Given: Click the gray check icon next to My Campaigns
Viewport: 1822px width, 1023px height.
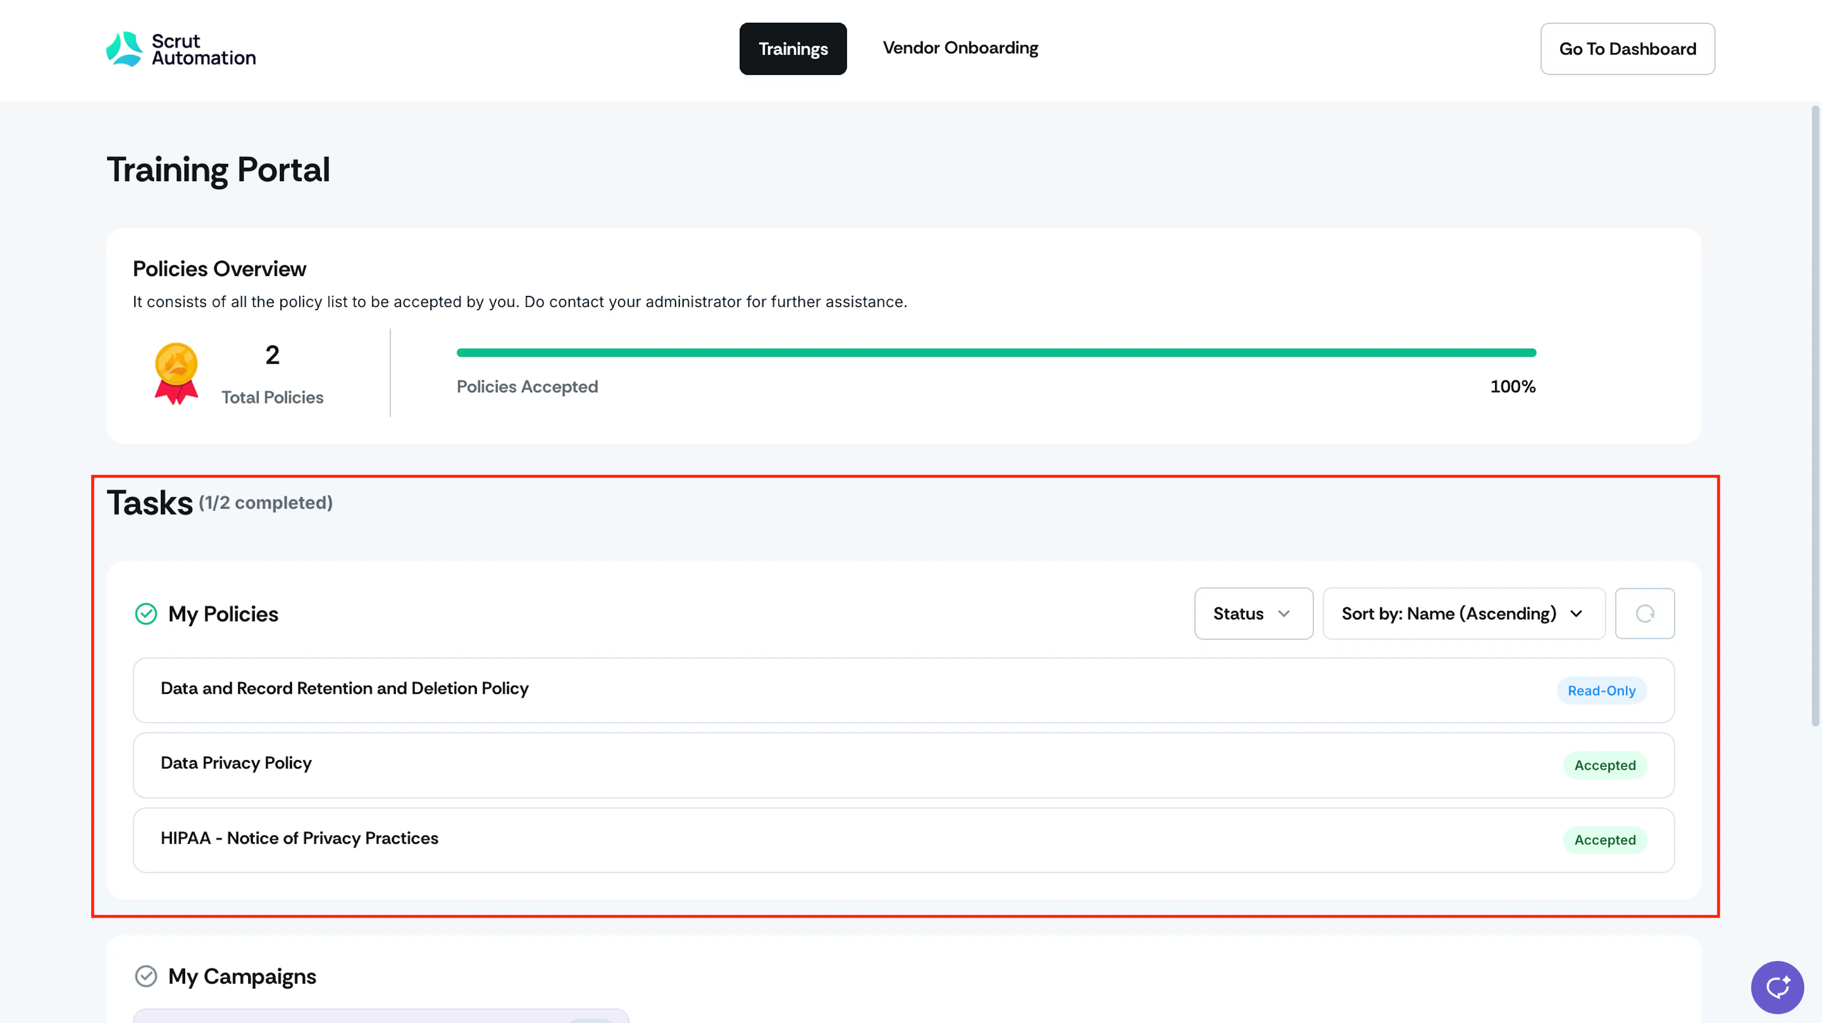Looking at the screenshot, I should (x=146, y=976).
